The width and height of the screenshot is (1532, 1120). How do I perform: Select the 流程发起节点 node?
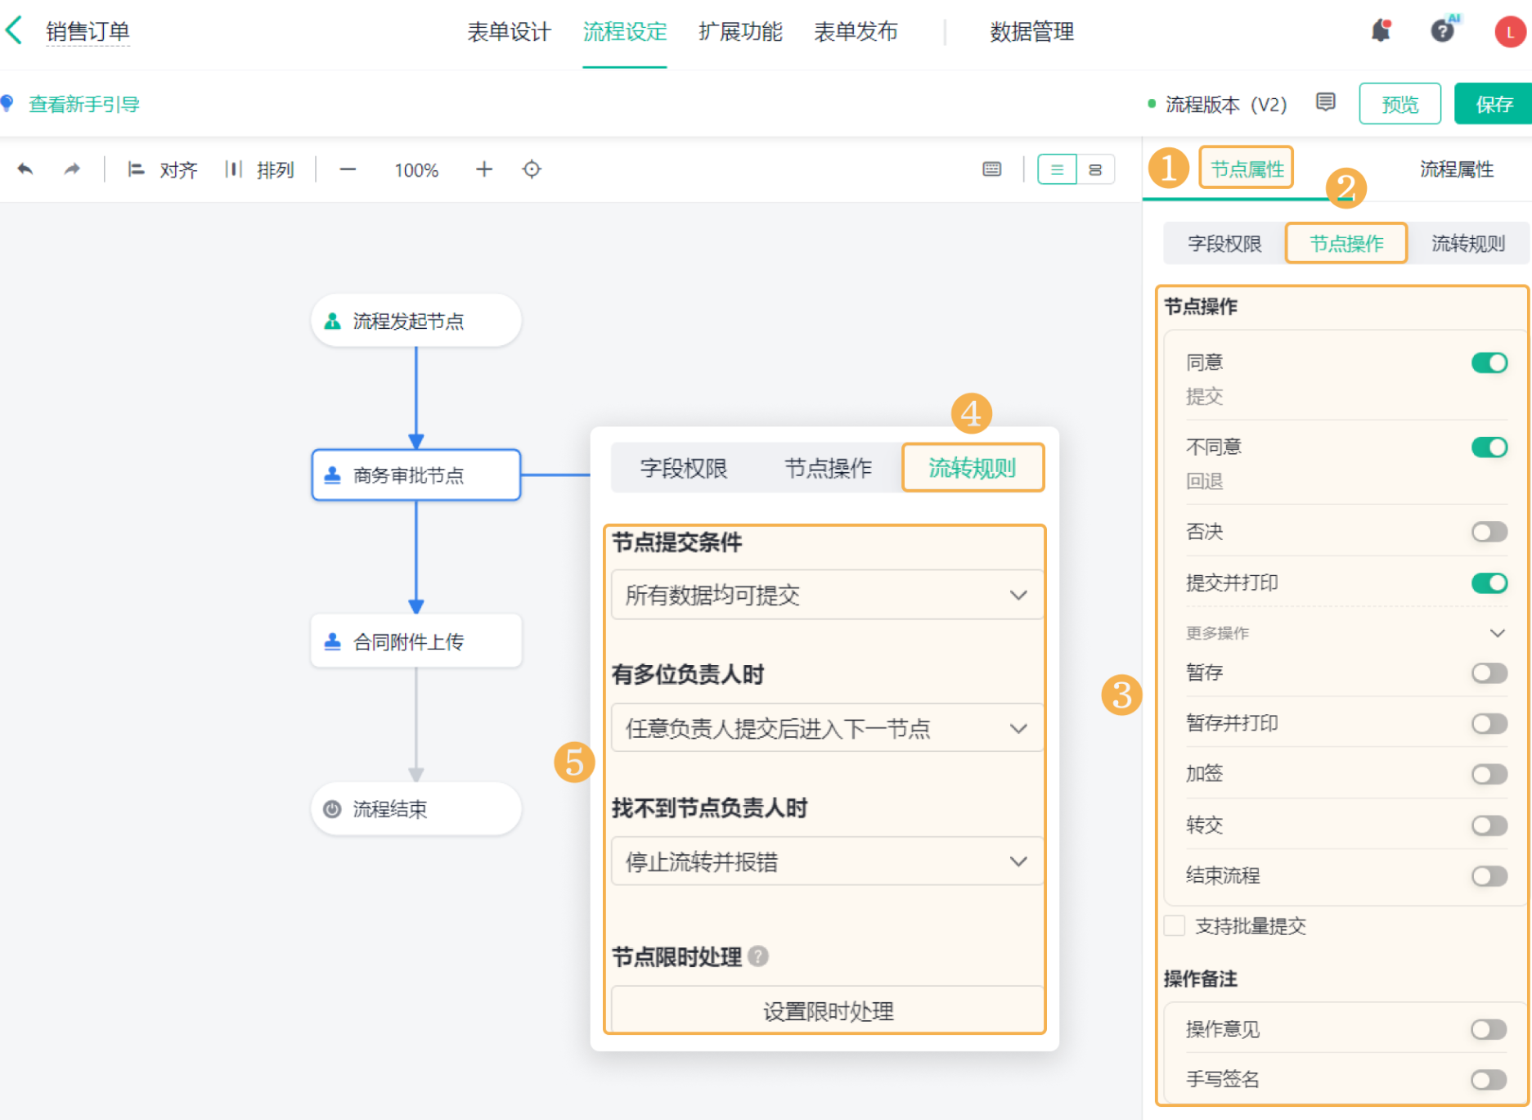(416, 321)
